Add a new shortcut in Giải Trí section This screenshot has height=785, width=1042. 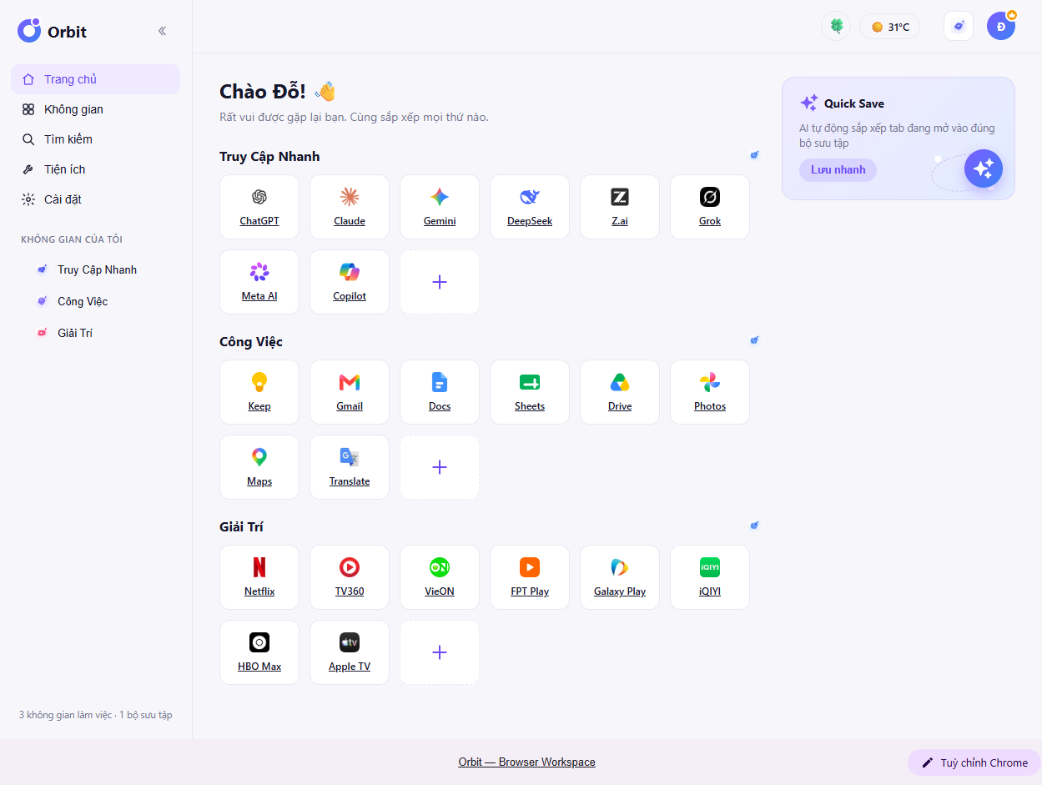[x=440, y=652]
